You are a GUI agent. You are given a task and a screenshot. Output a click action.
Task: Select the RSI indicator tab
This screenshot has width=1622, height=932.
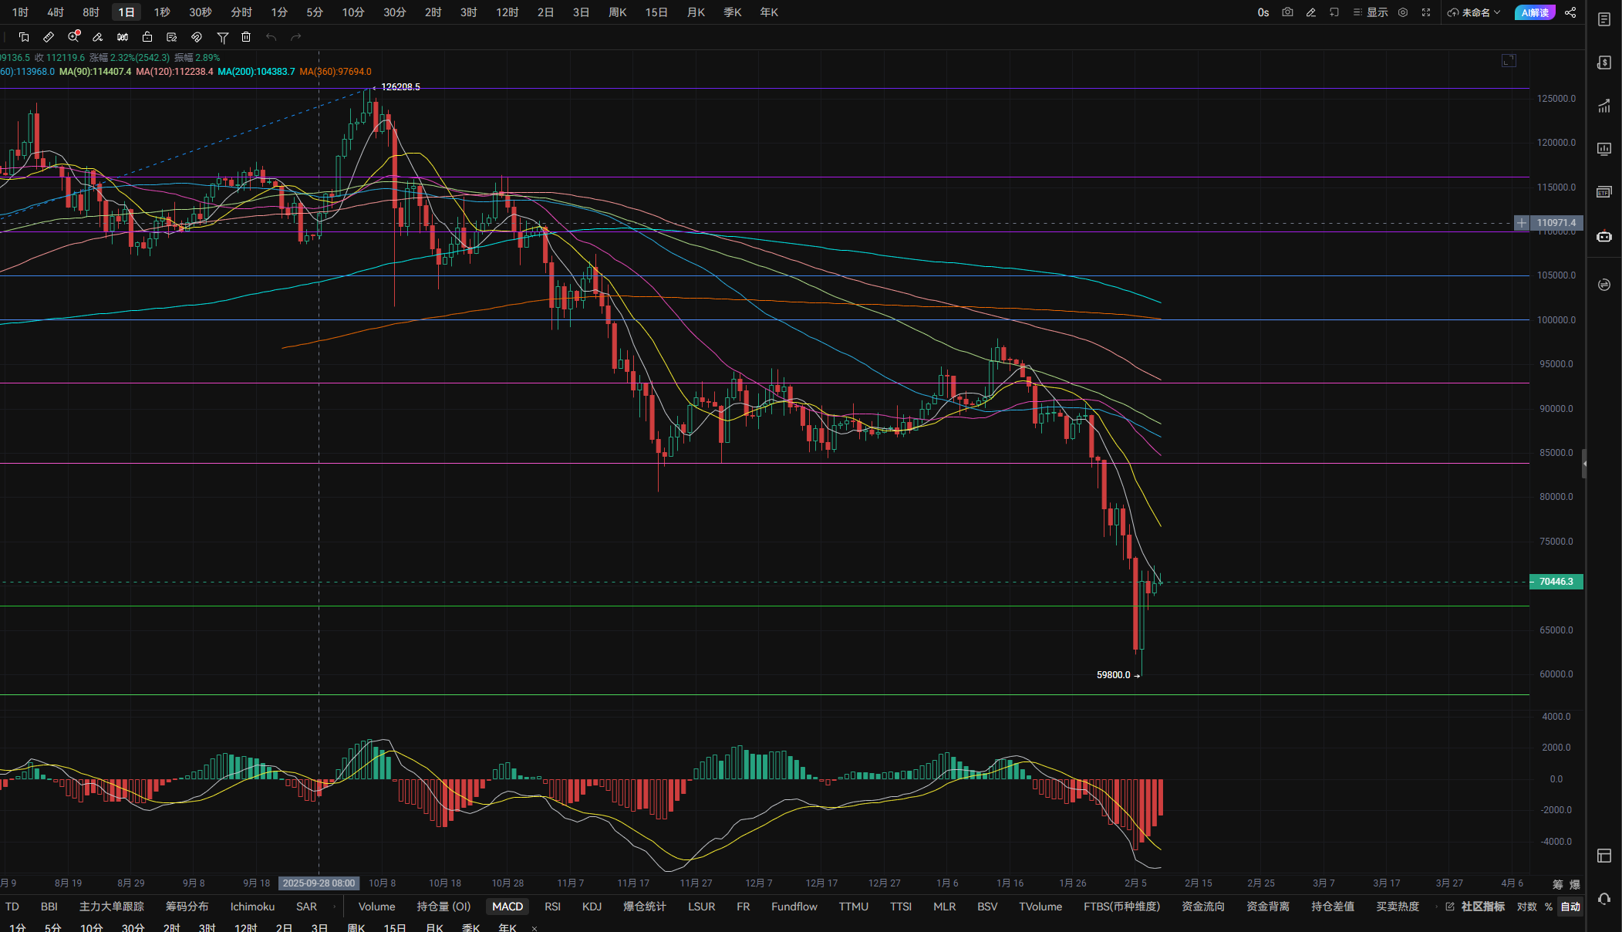[552, 907]
